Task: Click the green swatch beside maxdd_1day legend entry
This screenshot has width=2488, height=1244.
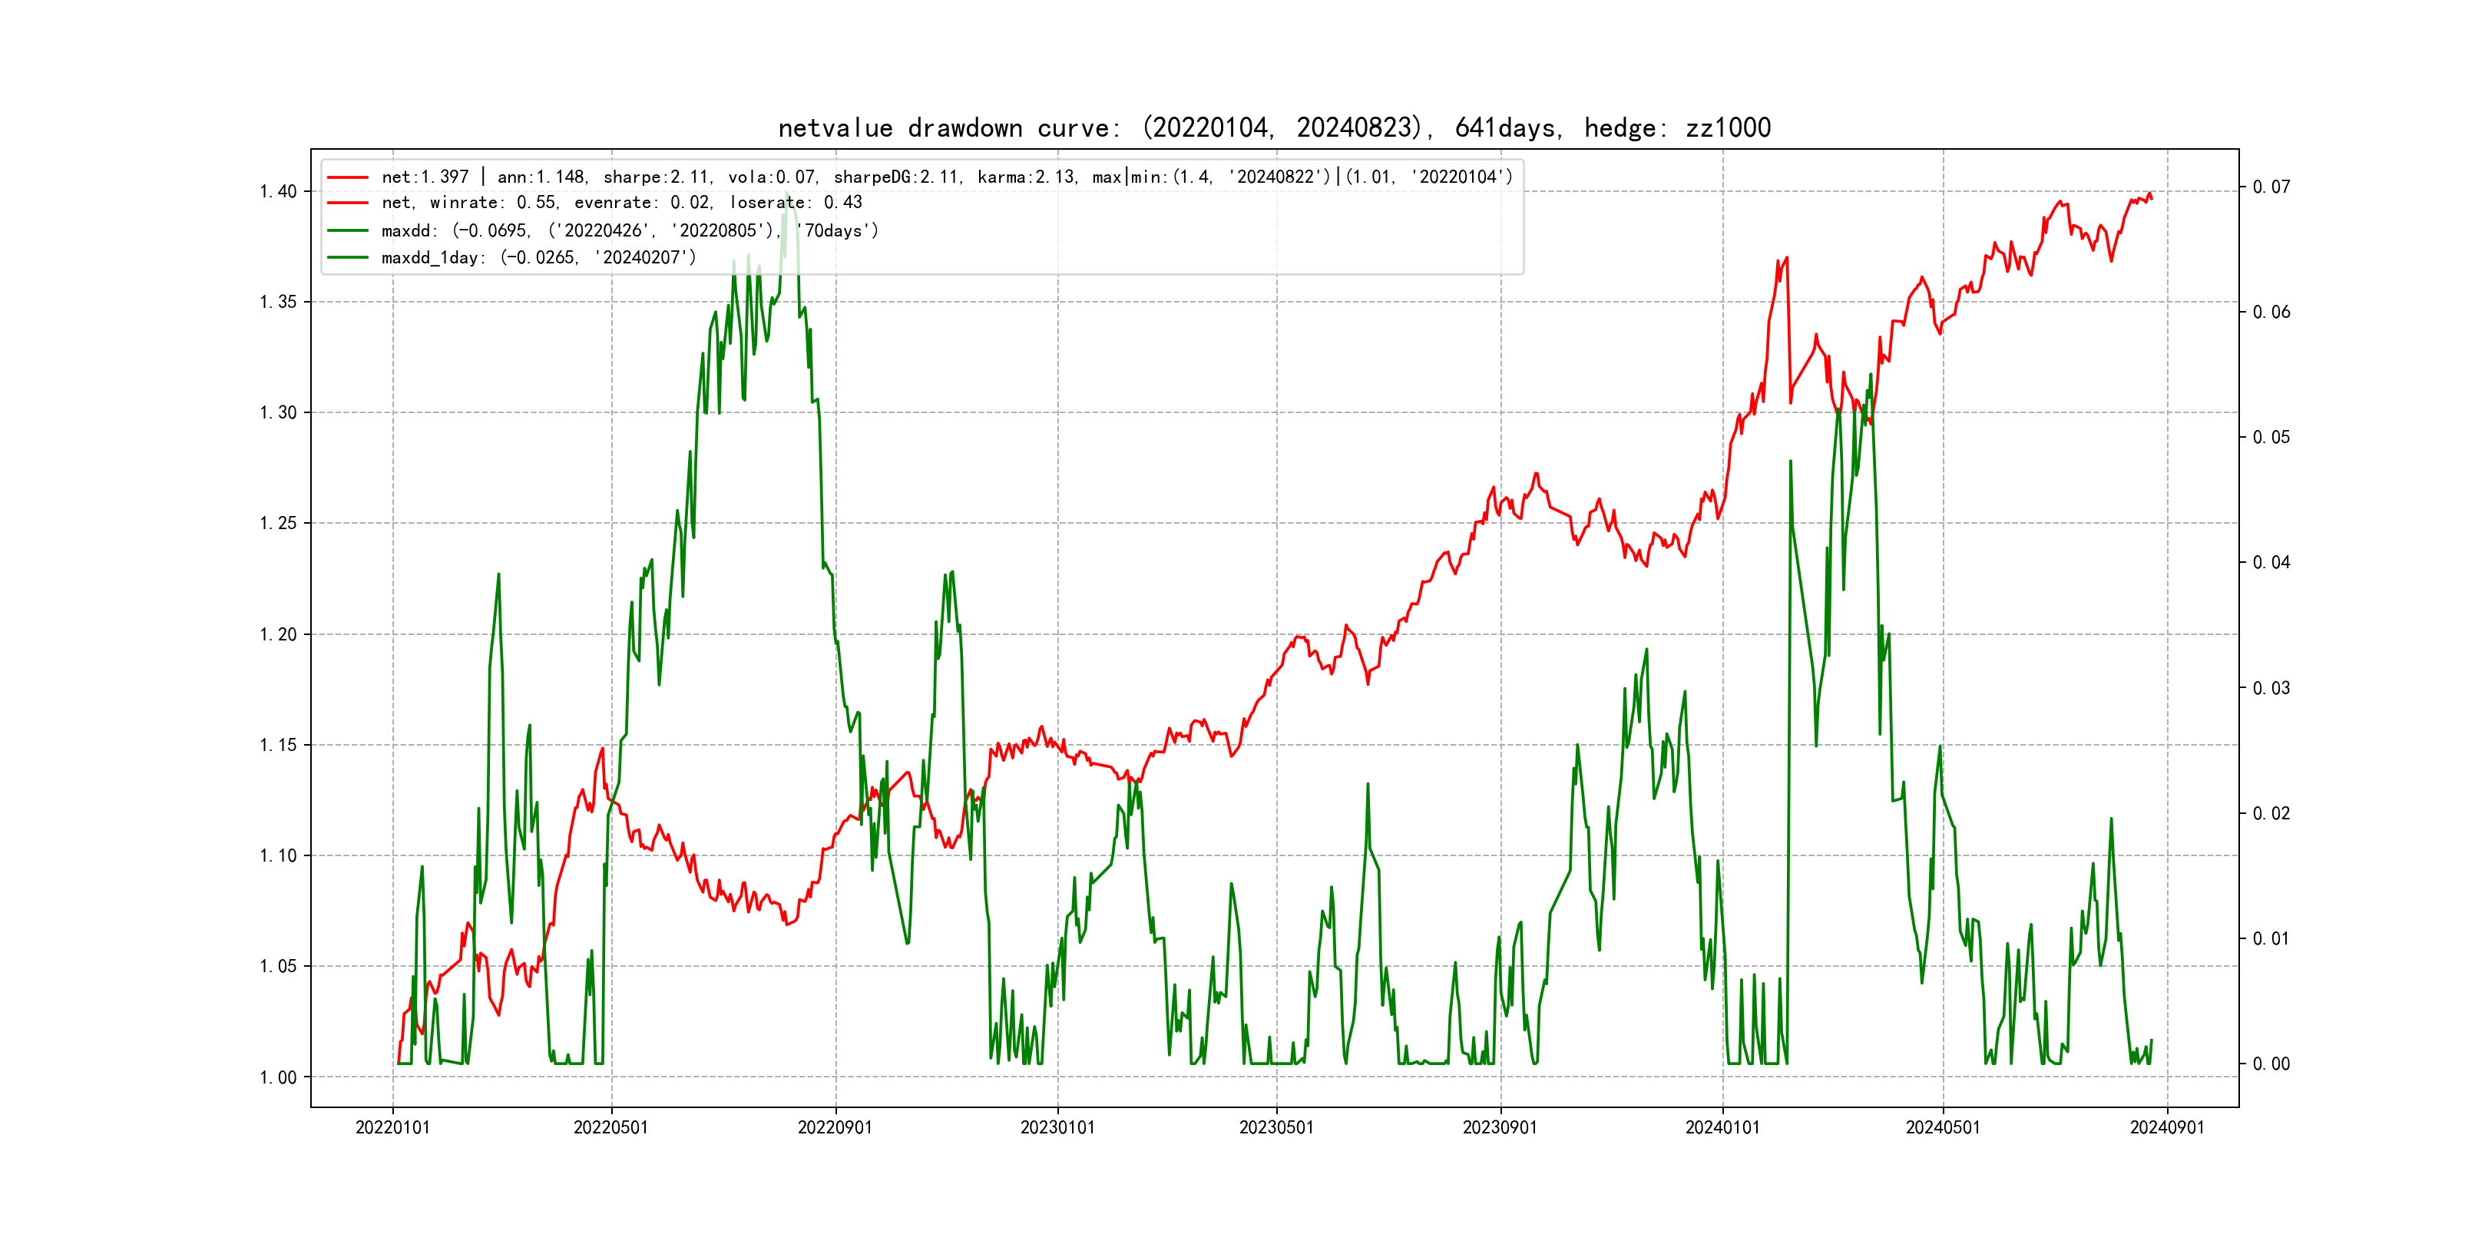Action: (348, 258)
